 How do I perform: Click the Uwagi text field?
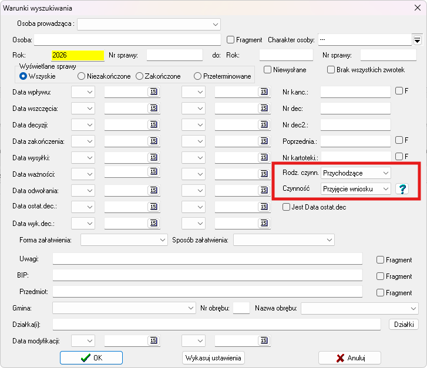(207, 259)
